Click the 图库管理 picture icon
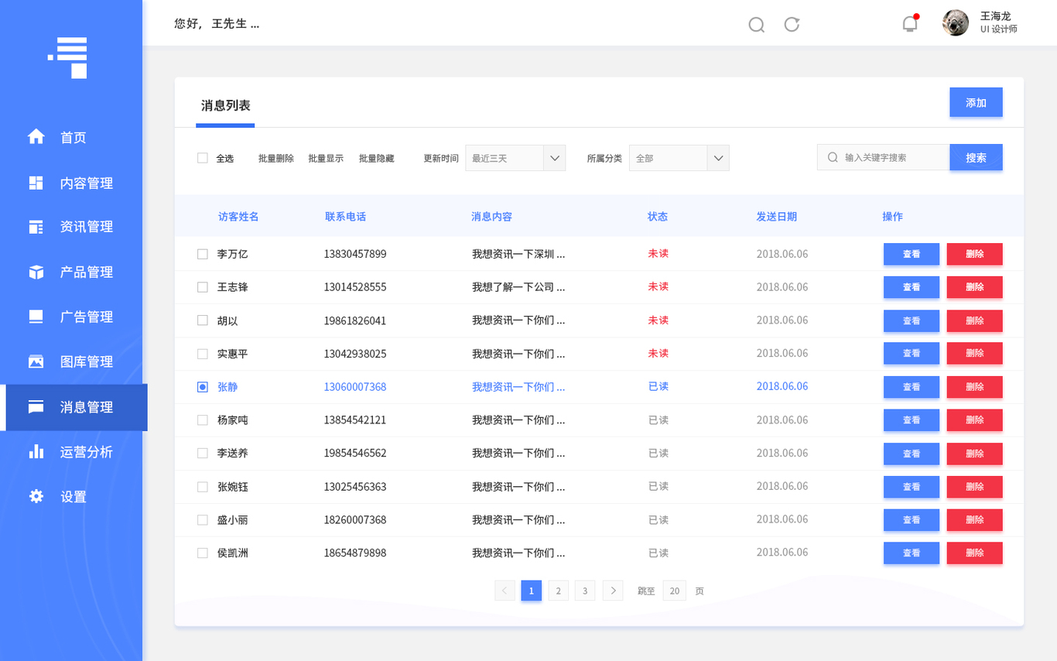Viewport: 1057px width, 661px height. pyautogui.click(x=36, y=361)
